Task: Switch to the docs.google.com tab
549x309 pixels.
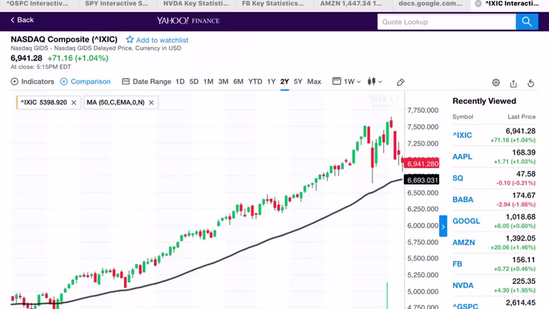Action: pyautogui.click(x=430, y=3)
